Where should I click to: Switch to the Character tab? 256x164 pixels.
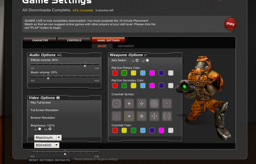40,40
